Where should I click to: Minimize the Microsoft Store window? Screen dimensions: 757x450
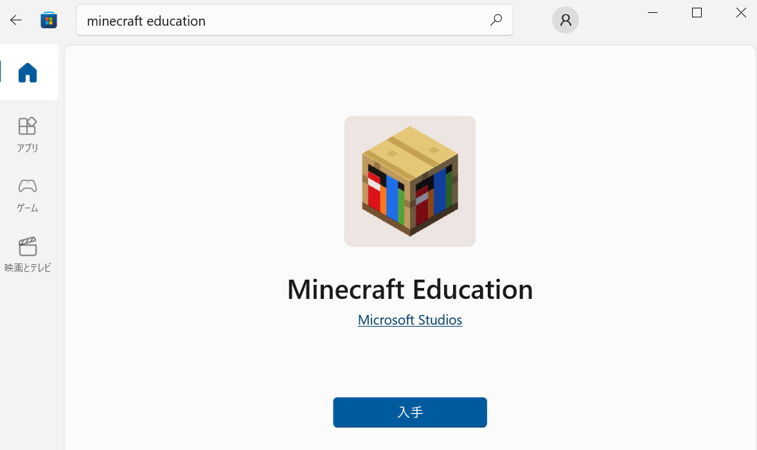[x=652, y=13]
